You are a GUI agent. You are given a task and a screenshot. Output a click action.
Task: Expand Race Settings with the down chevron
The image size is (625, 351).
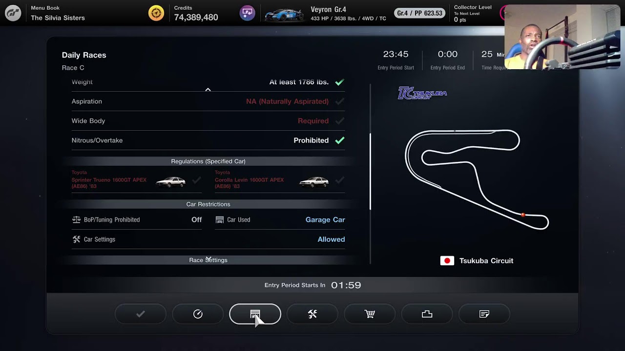(x=208, y=258)
